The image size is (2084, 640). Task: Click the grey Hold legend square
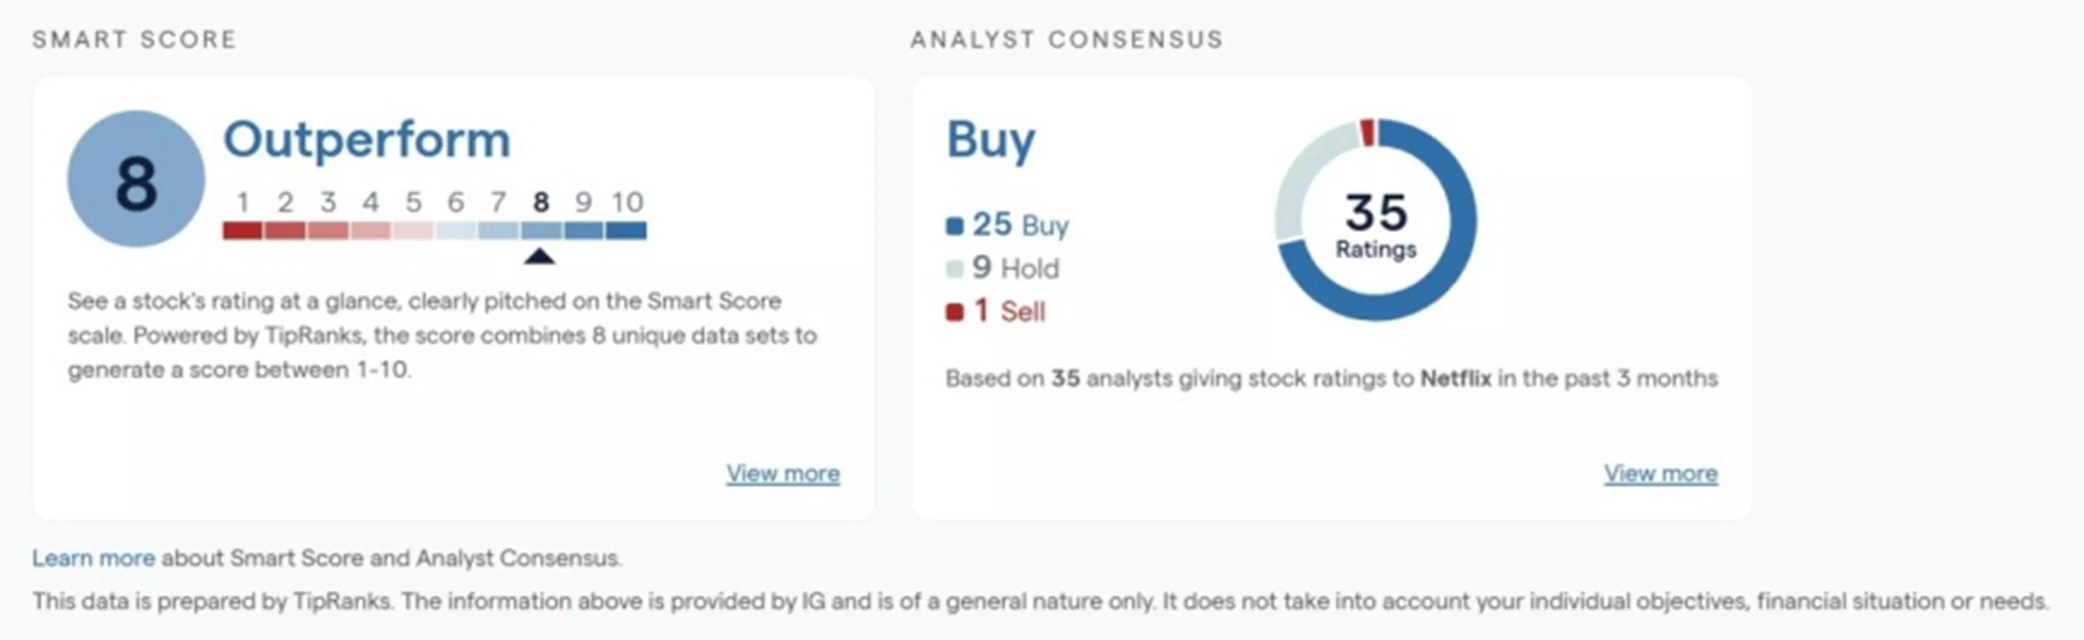[955, 268]
